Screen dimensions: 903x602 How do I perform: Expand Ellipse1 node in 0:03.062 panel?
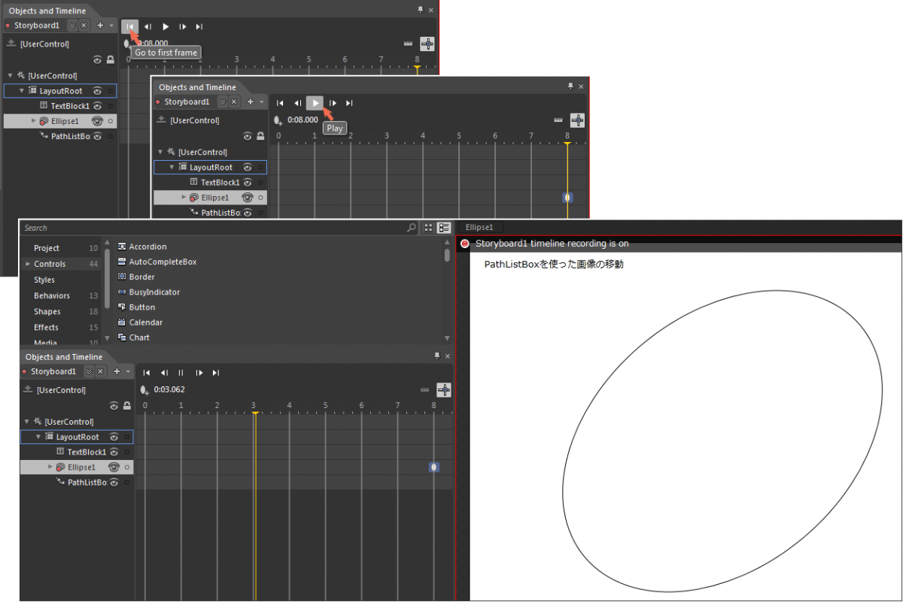tap(50, 467)
